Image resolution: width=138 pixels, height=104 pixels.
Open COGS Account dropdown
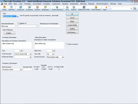point(31,54)
